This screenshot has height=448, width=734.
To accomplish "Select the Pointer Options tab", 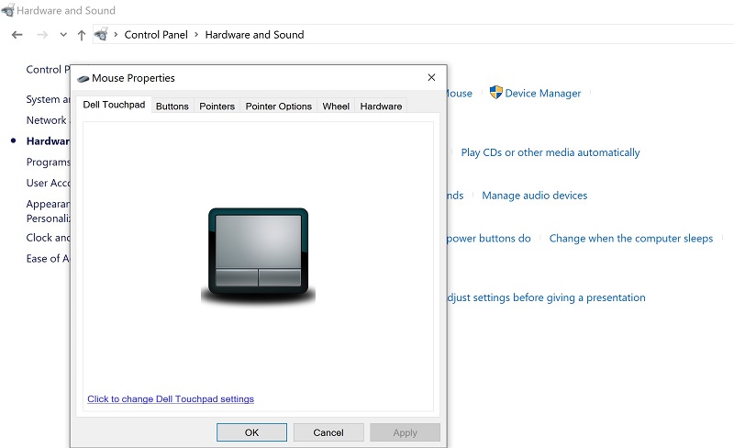I will point(278,106).
